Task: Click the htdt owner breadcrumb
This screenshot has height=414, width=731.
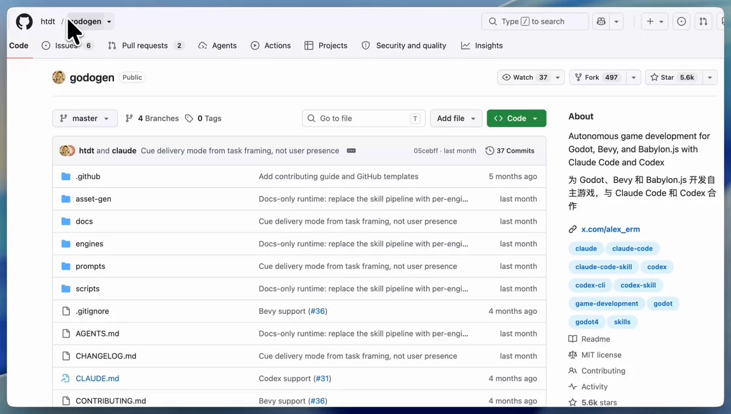Action: (48, 21)
